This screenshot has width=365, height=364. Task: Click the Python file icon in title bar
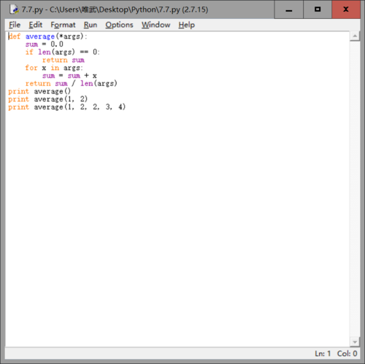coord(14,9)
